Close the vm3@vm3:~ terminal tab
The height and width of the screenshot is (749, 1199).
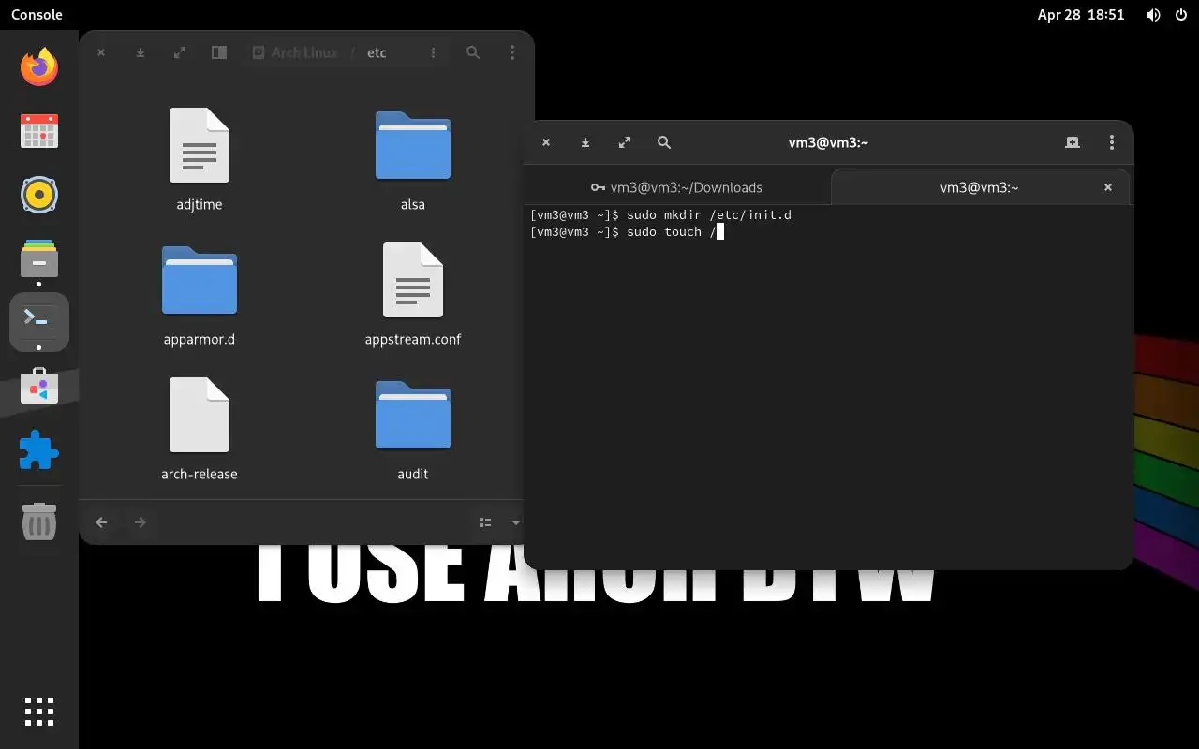click(x=1107, y=187)
